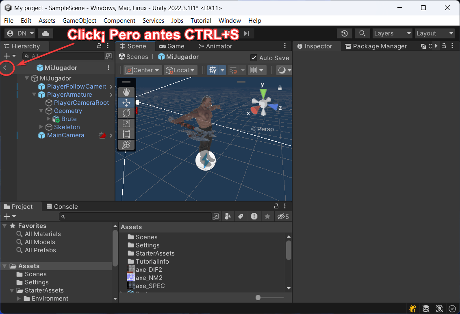Select axe_NM2 texture asset

[149, 278]
